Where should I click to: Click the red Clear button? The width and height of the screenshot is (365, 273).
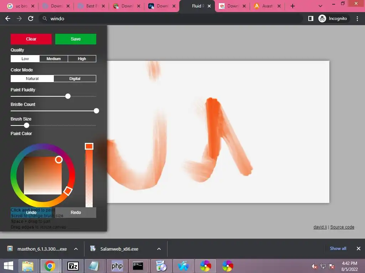[x=31, y=39]
